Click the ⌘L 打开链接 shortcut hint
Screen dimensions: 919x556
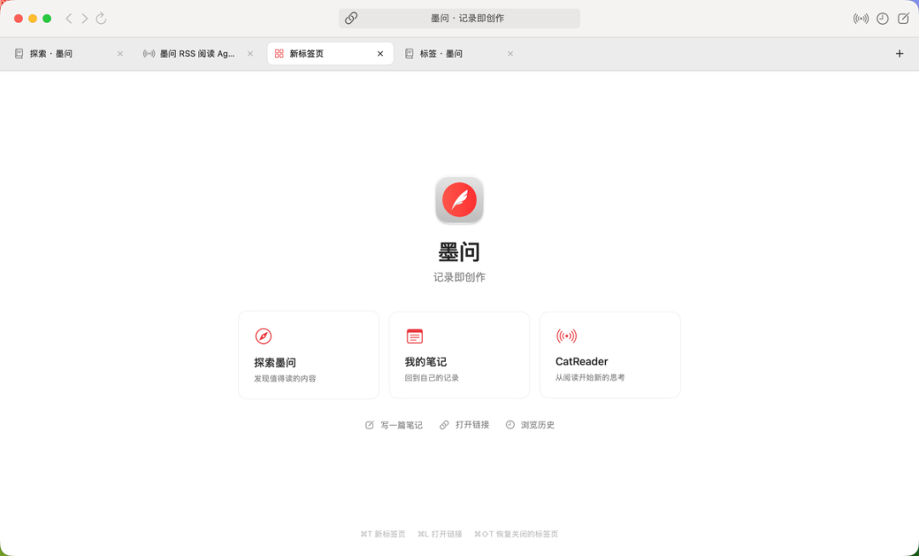[440, 535]
